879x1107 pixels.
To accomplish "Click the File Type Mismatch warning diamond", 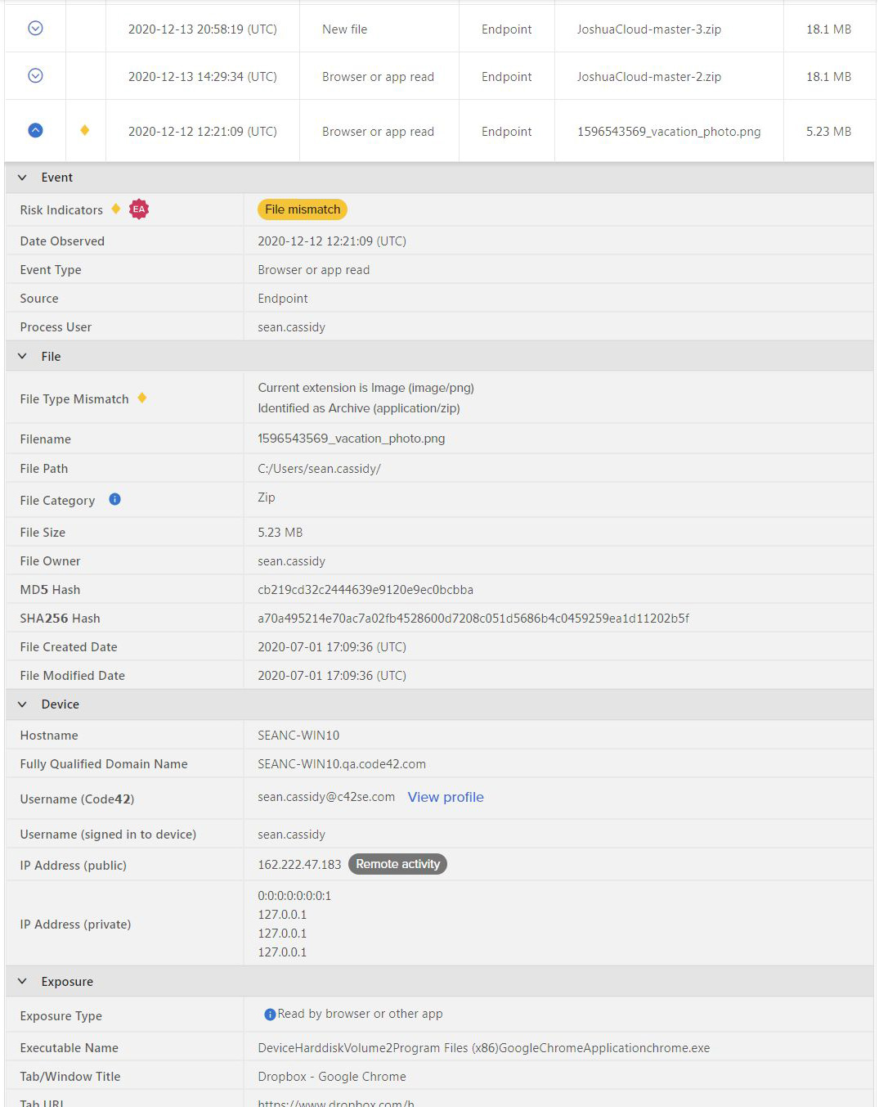I will click(x=142, y=398).
